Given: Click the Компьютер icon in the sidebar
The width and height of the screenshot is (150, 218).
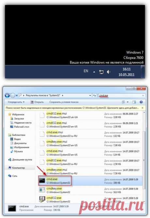Looking at the screenshot, I should (9, 168).
